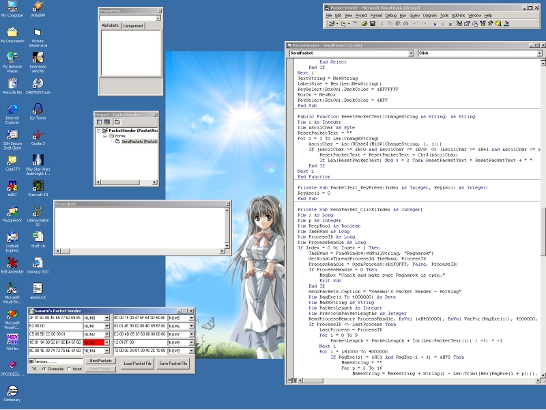The width and height of the screenshot is (546, 410).
Task: Click the Save Packet File button
Action: (173, 364)
